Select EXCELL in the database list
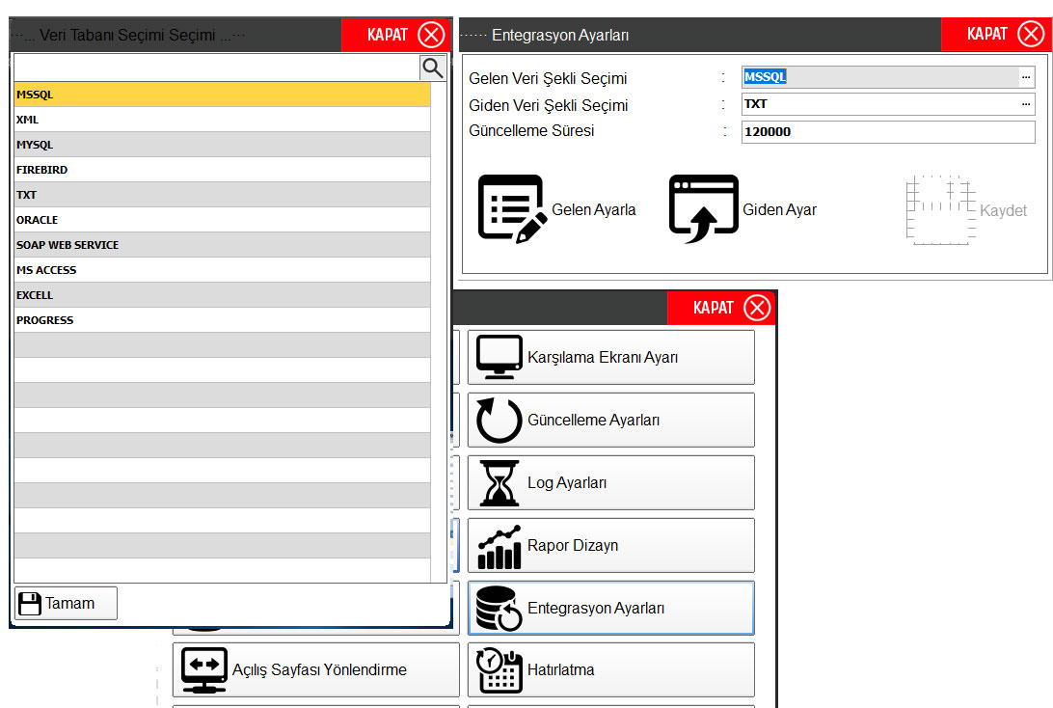 tap(222, 295)
